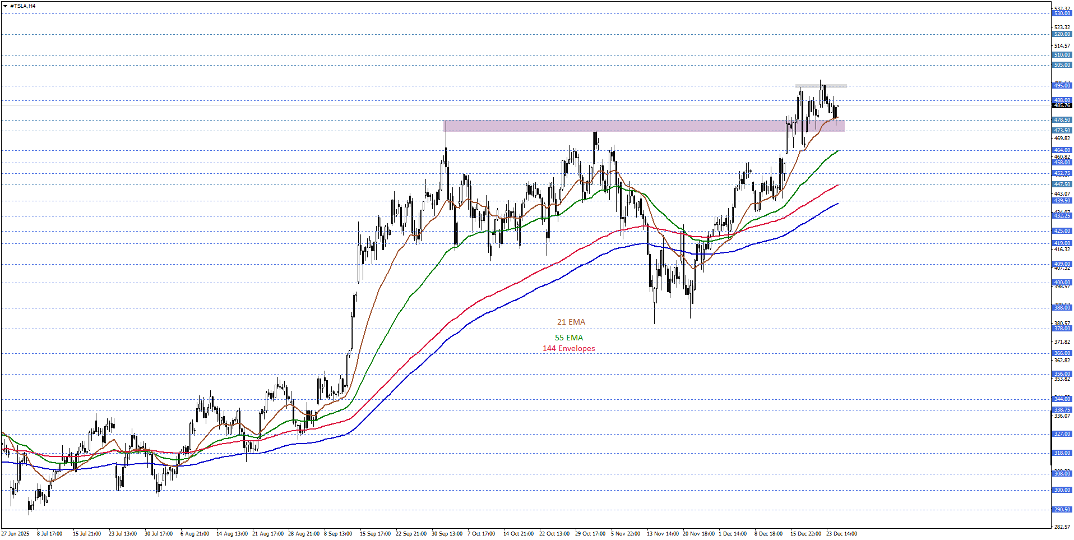The image size is (1074, 540).
Task: Click the 400.00 price level tag
Action: pos(1062,283)
